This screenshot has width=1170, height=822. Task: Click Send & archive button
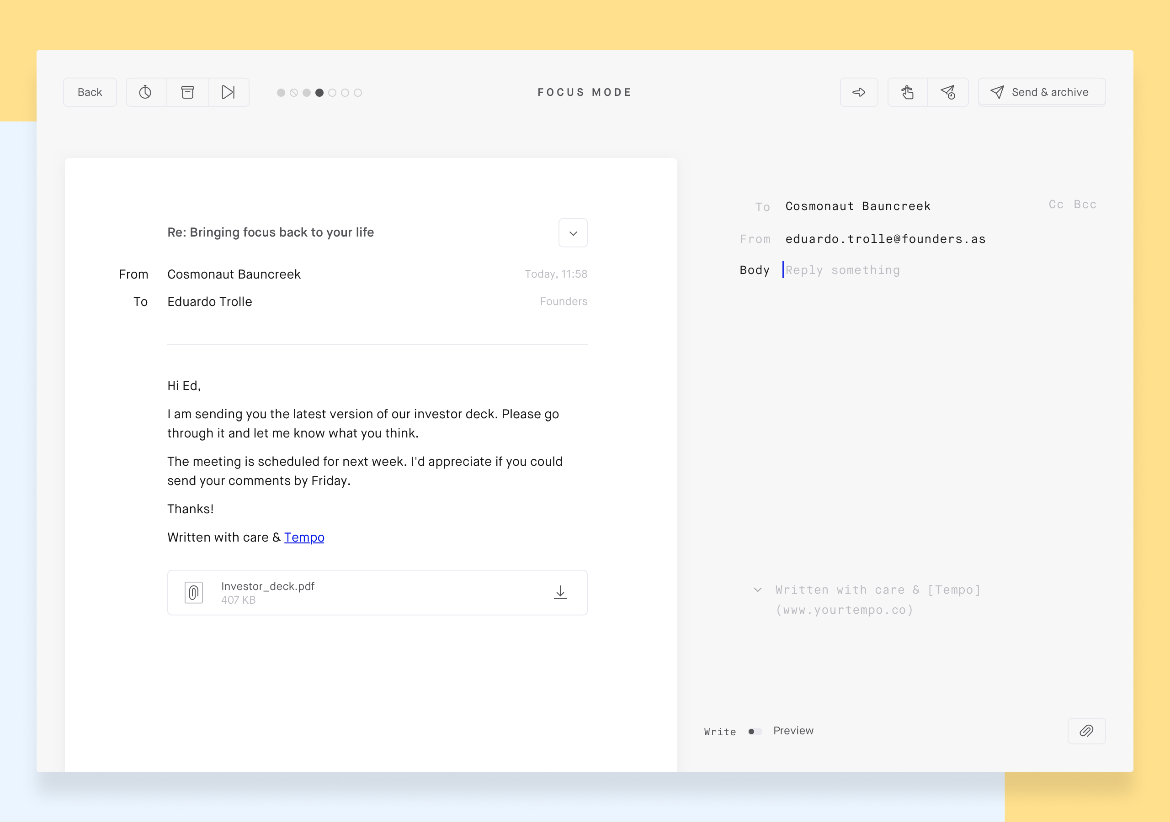1042,92
